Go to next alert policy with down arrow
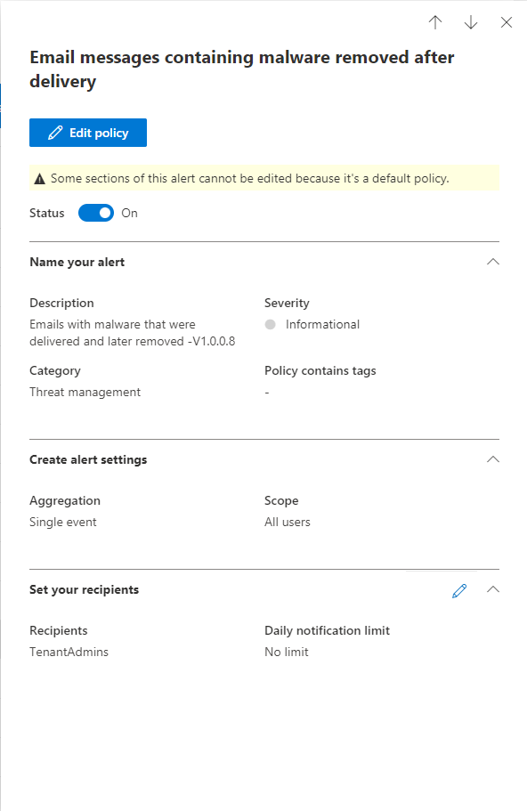The image size is (527, 811). coord(471,22)
